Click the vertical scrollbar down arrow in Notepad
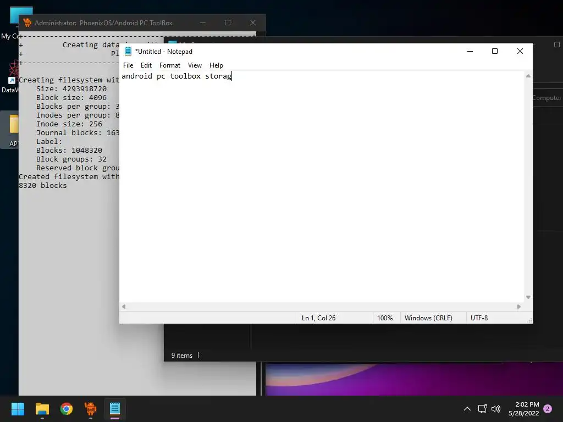563x422 pixels. [528, 297]
